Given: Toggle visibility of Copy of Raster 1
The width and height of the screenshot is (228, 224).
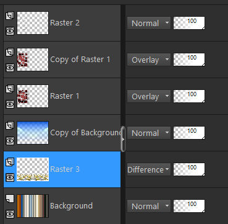Looking at the screenshot, I should [x=10, y=68].
